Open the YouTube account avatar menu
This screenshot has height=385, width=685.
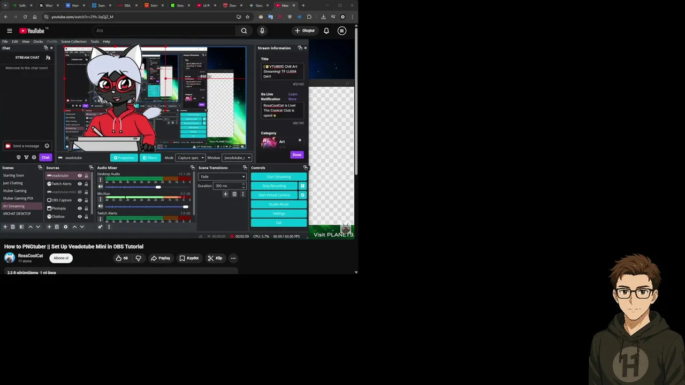click(342, 30)
